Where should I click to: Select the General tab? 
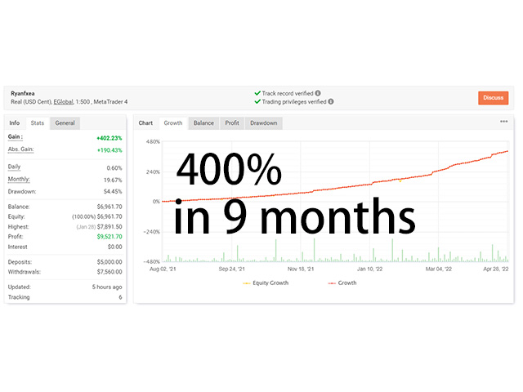65,123
